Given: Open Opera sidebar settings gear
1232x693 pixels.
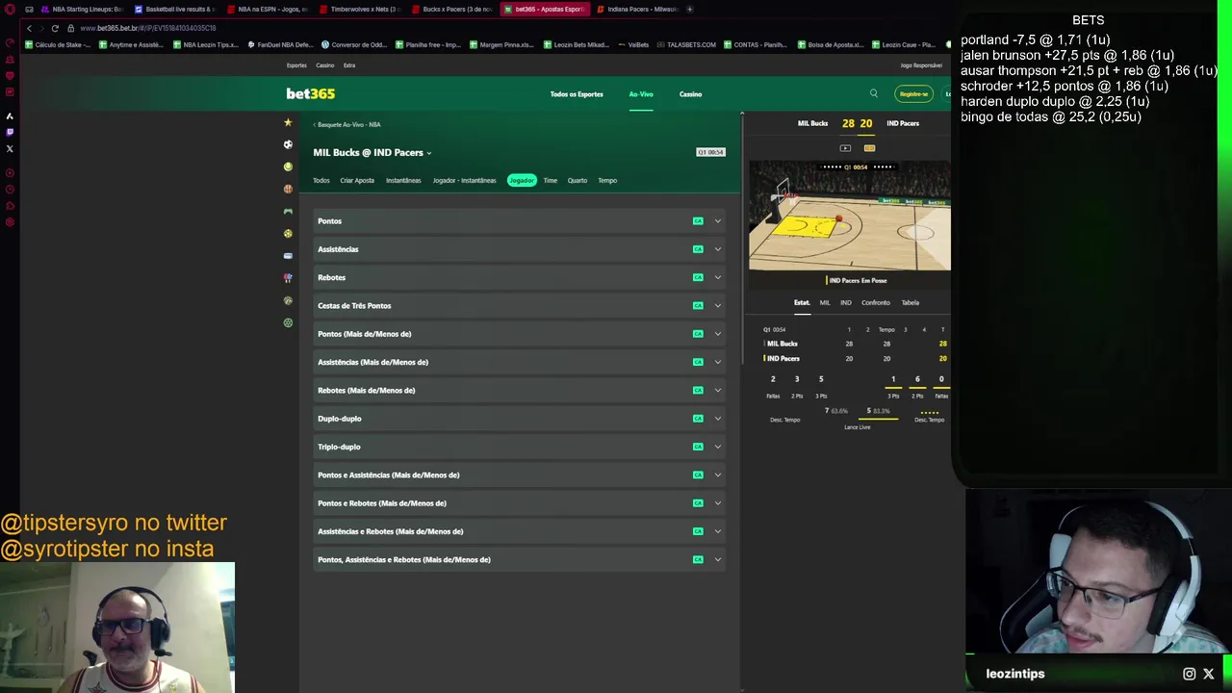Looking at the screenshot, I should [10, 222].
